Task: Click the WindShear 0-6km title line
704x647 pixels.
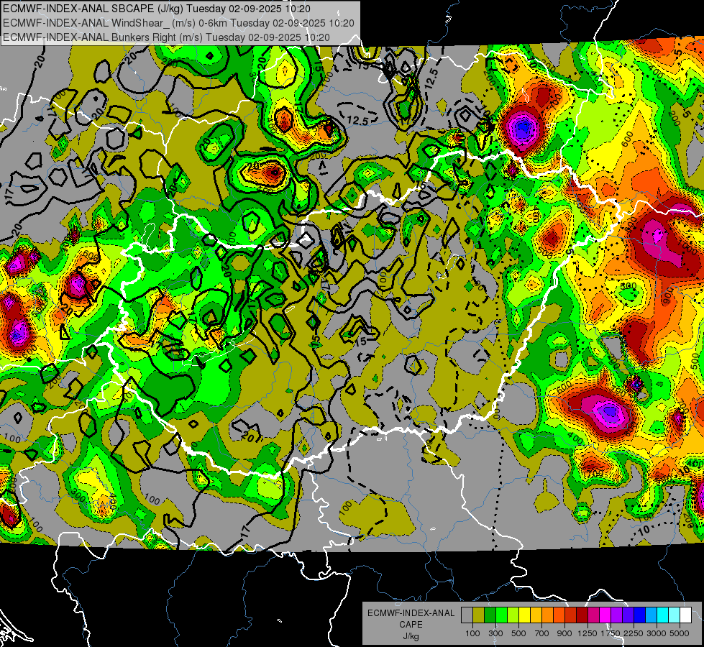Action: (178, 23)
